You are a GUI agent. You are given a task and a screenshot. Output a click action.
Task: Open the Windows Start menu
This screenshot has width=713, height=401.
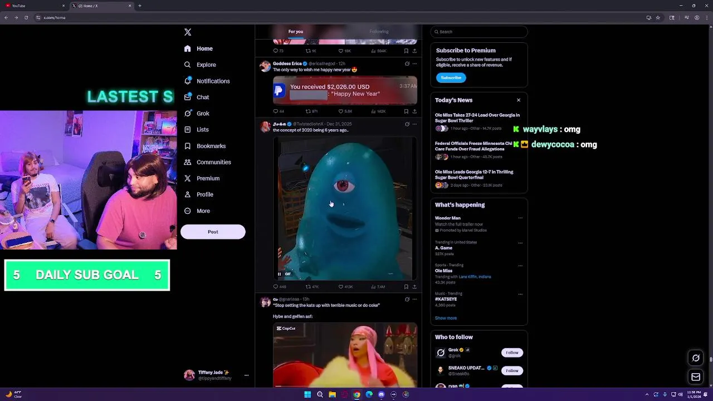point(307,394)
